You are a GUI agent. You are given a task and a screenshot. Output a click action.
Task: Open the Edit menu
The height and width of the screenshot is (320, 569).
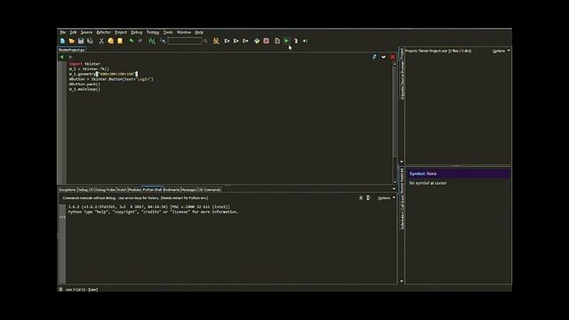(x=73, y=32)
